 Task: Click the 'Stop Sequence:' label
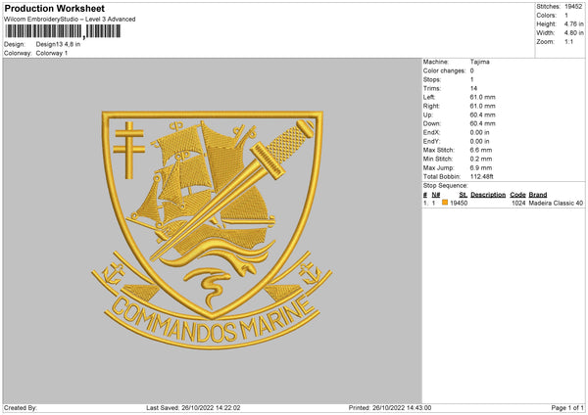(x=446, y=186)
